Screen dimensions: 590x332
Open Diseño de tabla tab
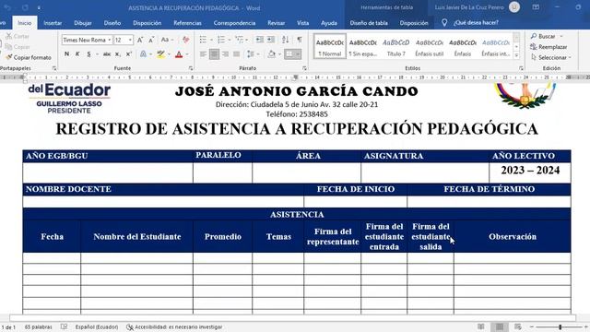click(369, 23)
